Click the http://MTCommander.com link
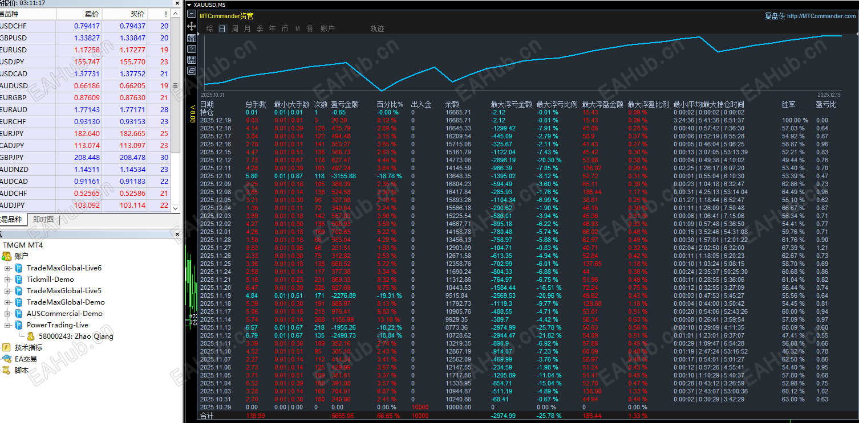 (821, 16)
